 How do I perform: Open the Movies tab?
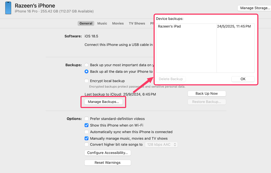click(x=118, y=23)
